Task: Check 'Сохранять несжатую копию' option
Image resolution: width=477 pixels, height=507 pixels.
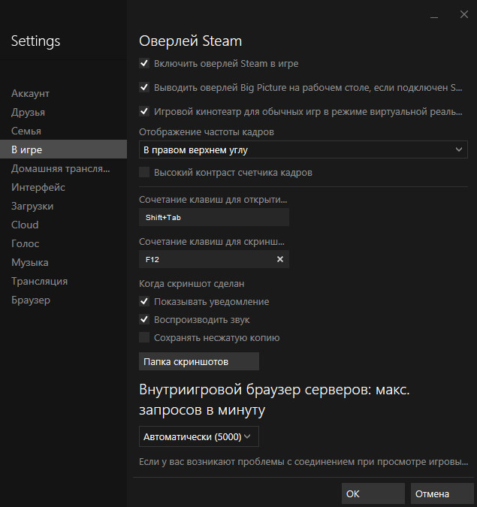Action: click(144, 337)
